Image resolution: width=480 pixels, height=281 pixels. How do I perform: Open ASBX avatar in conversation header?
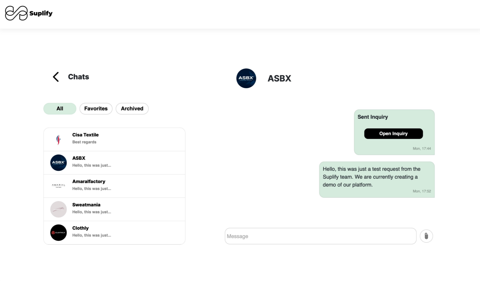[246, 78]
